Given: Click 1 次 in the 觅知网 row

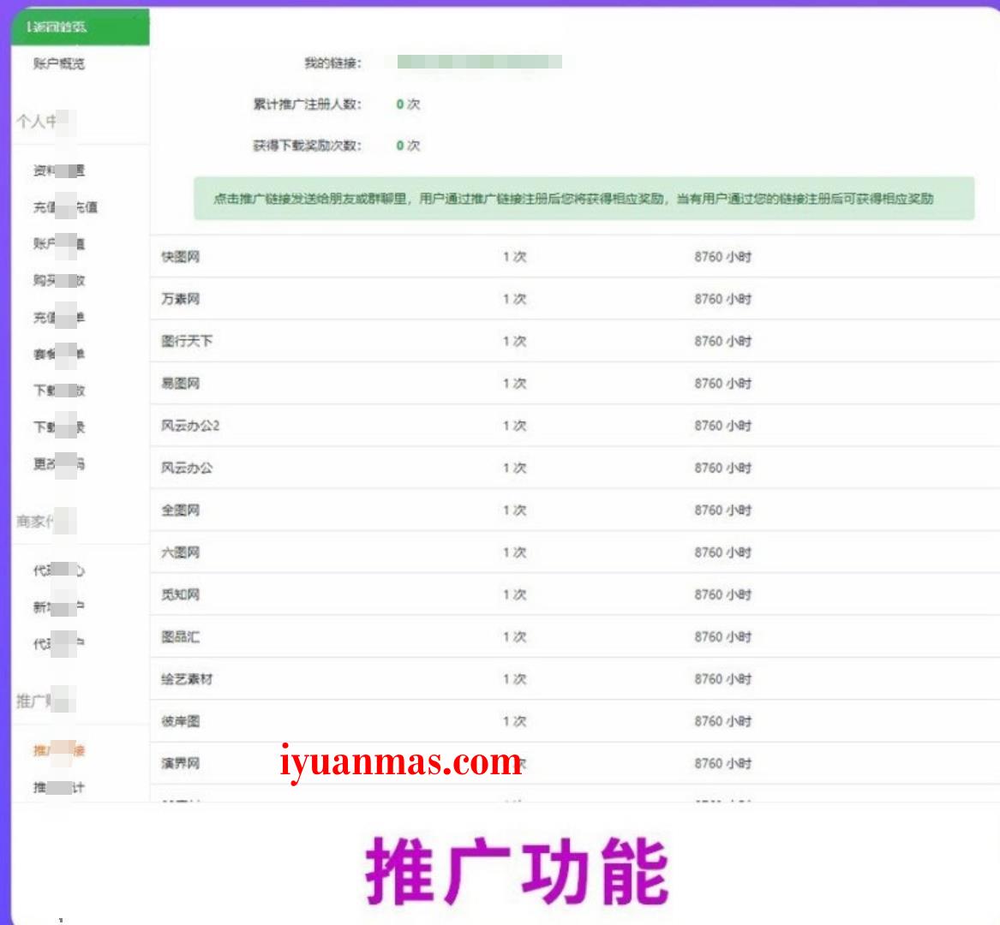Looking at the screenshot, I should click(x=515, y=594).
